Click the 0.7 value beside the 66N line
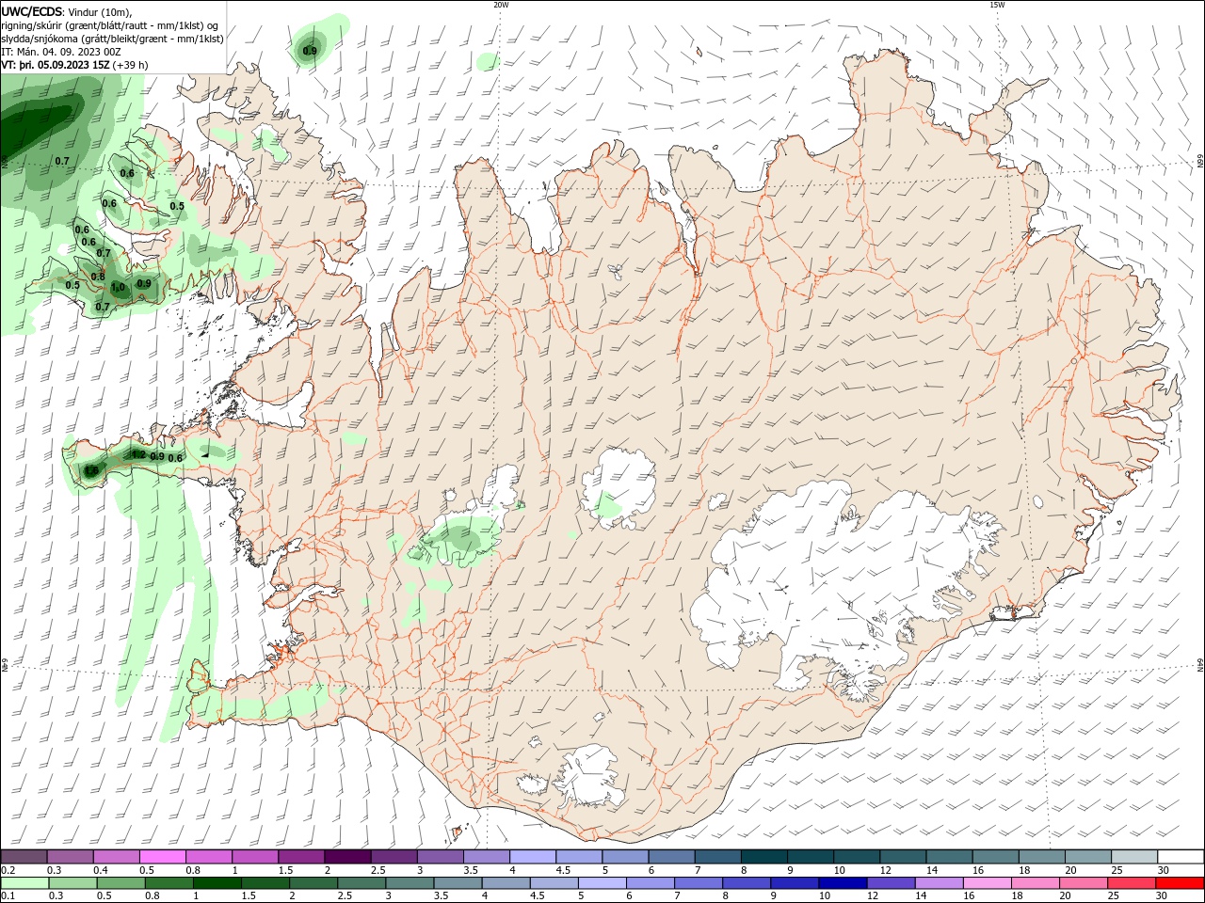Screen dimensions: 1205x903 pyautogui.click(x=62, y=161)
